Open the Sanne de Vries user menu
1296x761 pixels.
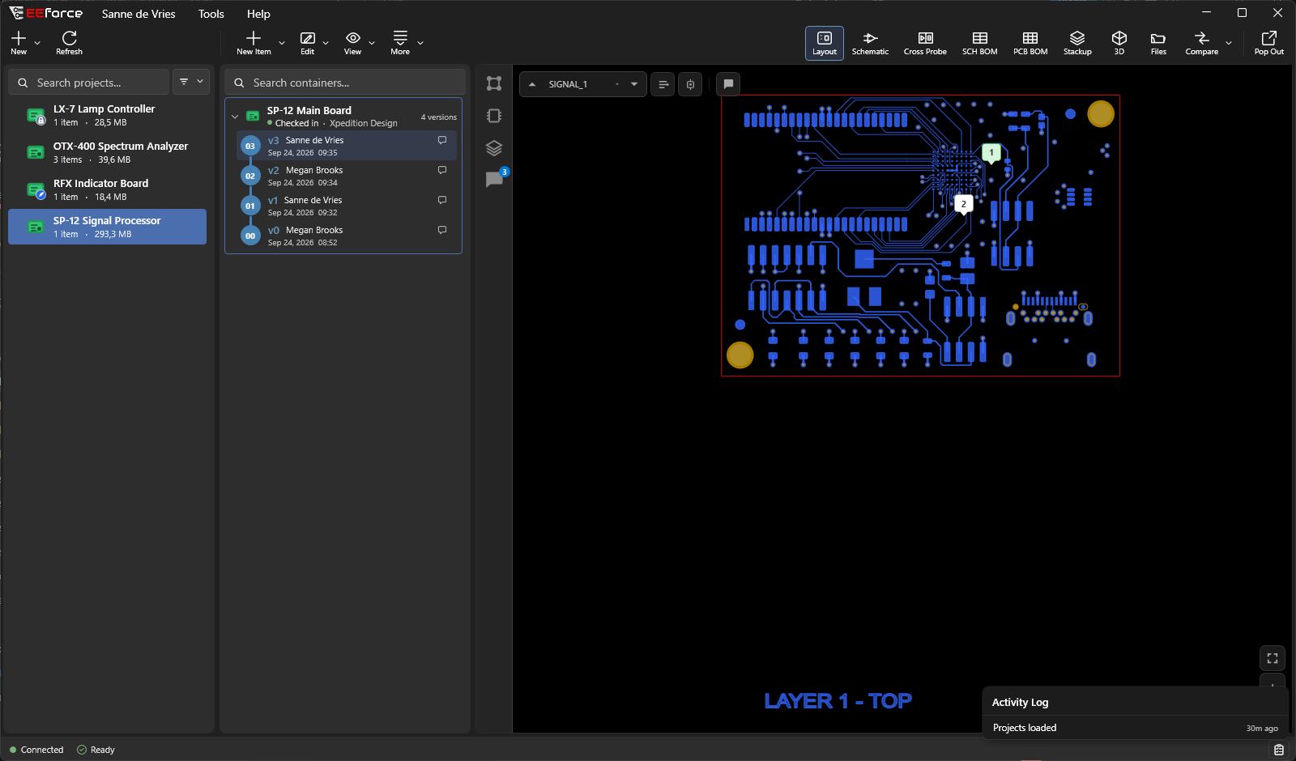click(139, 14)
